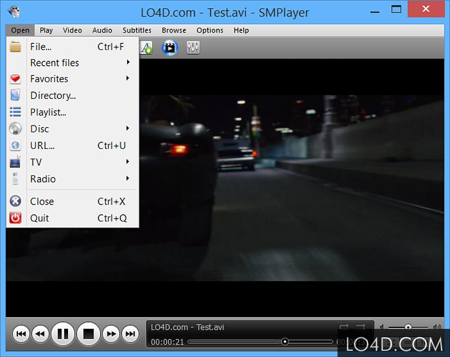Mute audio using the speaker icon
Screen dimensions: 450x357
tap(382, 327)
